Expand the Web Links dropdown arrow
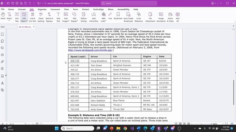This screenshot has height=132, width=236. [106, 21]
